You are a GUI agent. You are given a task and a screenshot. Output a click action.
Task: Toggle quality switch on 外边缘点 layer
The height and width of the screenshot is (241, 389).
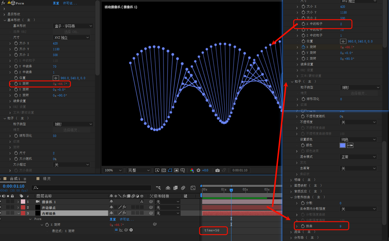point(120,207)
